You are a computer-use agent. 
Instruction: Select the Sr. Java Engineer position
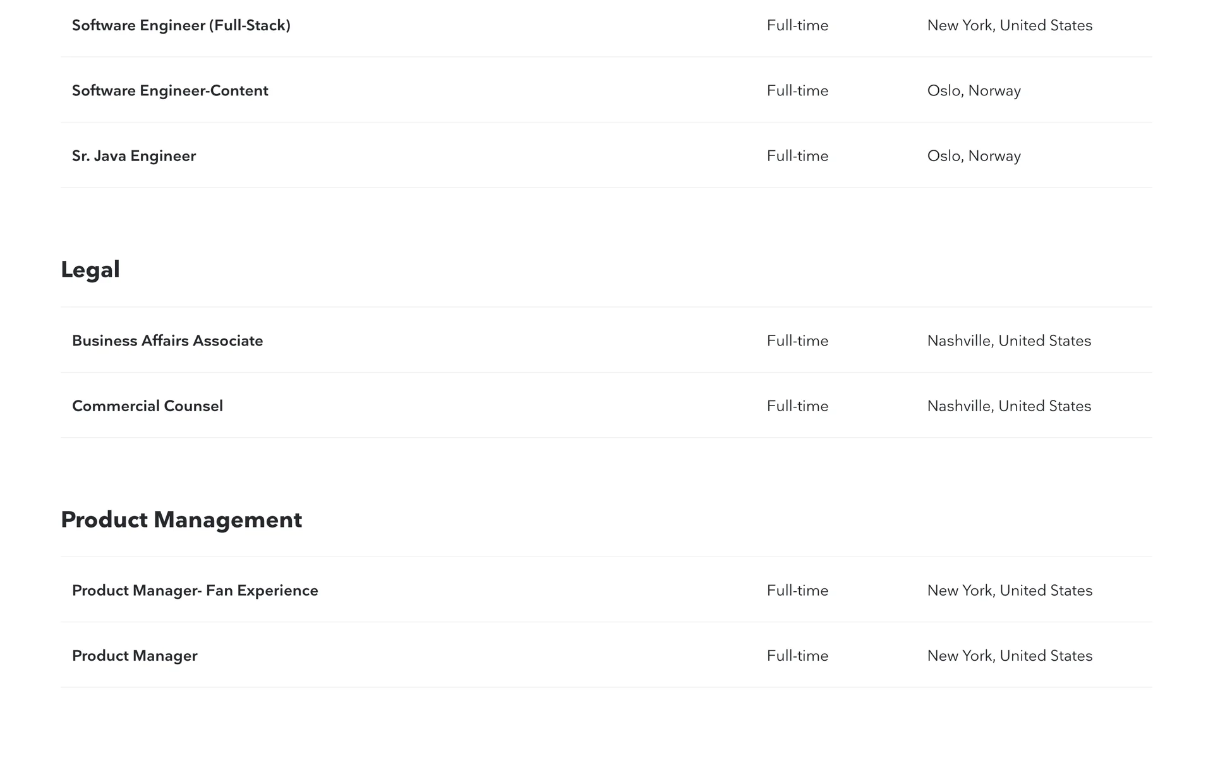(134, 155)
